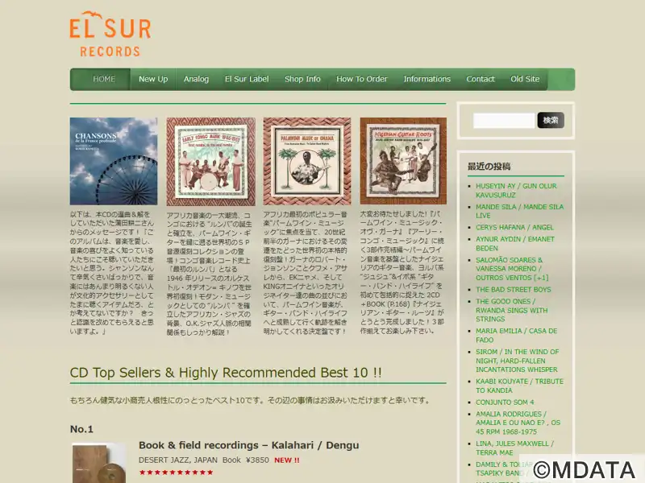Open the Analog menu item
This screenshot has width=645, height=483.
point(196,79)
